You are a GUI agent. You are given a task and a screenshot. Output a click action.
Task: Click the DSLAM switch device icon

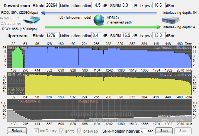click(171, 20)
